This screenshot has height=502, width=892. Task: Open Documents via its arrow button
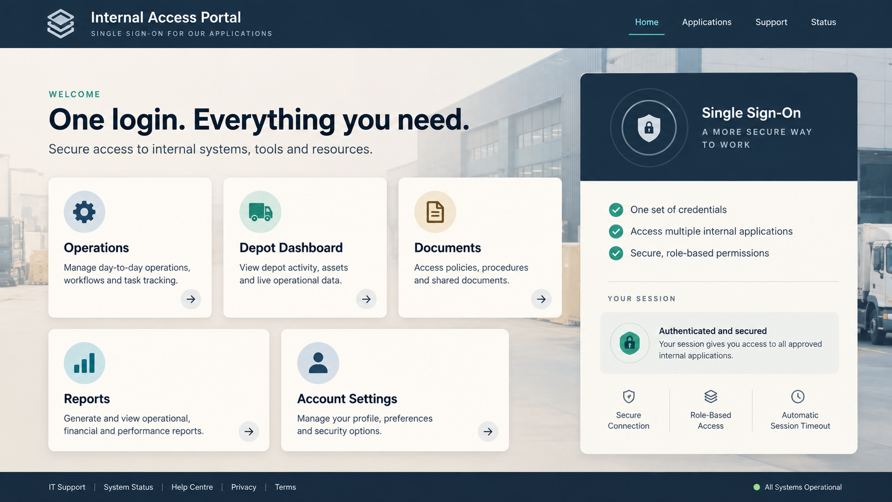click(541, 299)
